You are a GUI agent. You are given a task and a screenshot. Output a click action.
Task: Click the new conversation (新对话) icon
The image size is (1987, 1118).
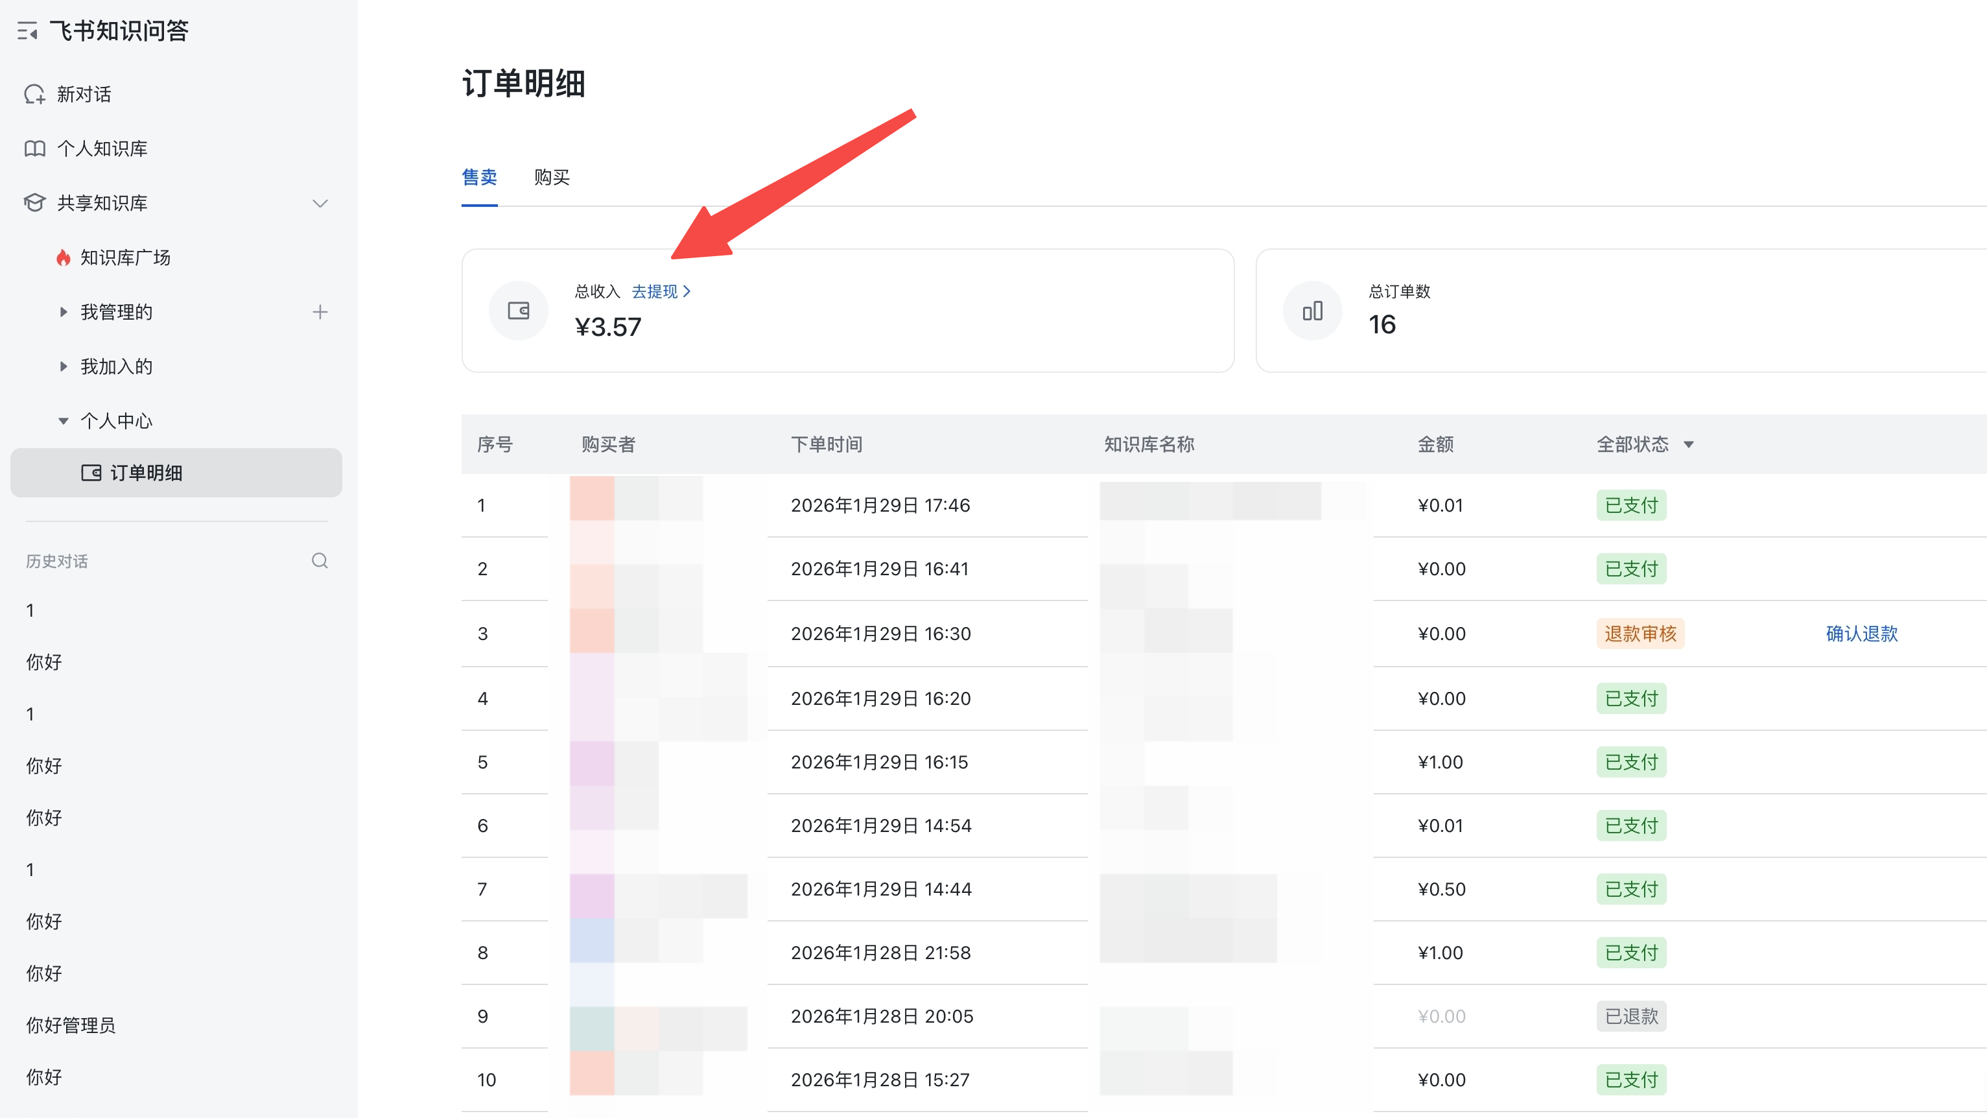click(x=35, y=94)
